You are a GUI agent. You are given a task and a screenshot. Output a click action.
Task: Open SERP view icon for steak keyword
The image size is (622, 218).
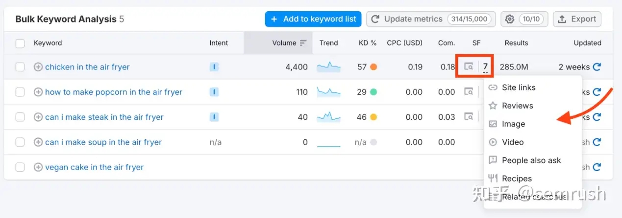[469, 117]
